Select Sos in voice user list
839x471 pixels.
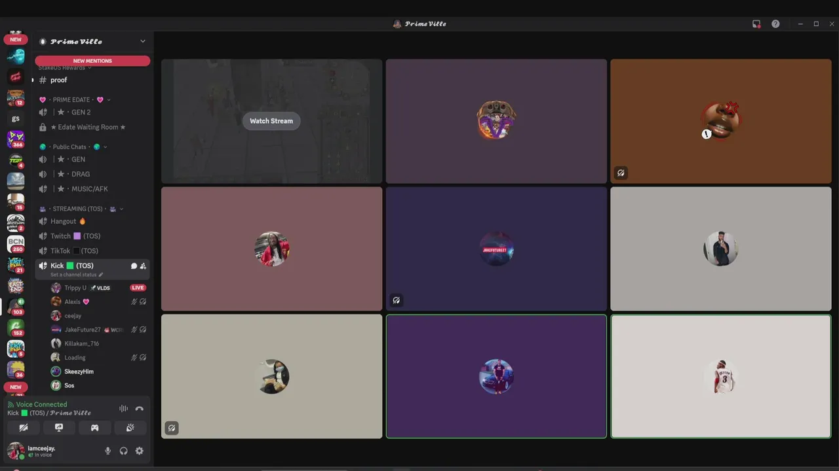click(98, 385)
